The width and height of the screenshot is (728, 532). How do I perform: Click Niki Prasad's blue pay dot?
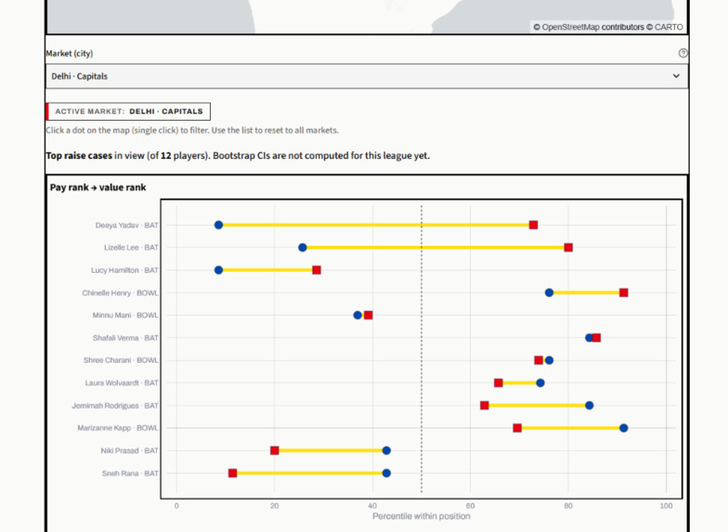(x=386, y=450)
